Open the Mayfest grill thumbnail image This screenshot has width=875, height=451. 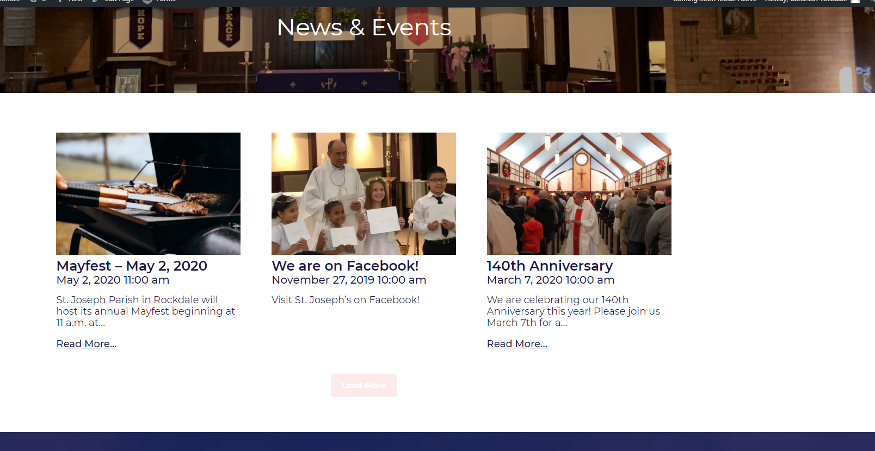(x=148, y=193)
